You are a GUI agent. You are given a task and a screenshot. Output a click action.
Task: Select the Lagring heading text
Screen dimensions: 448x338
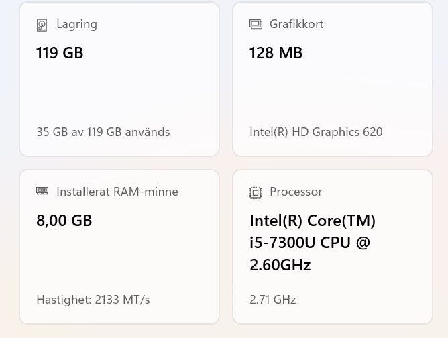(x=76, y=24)
